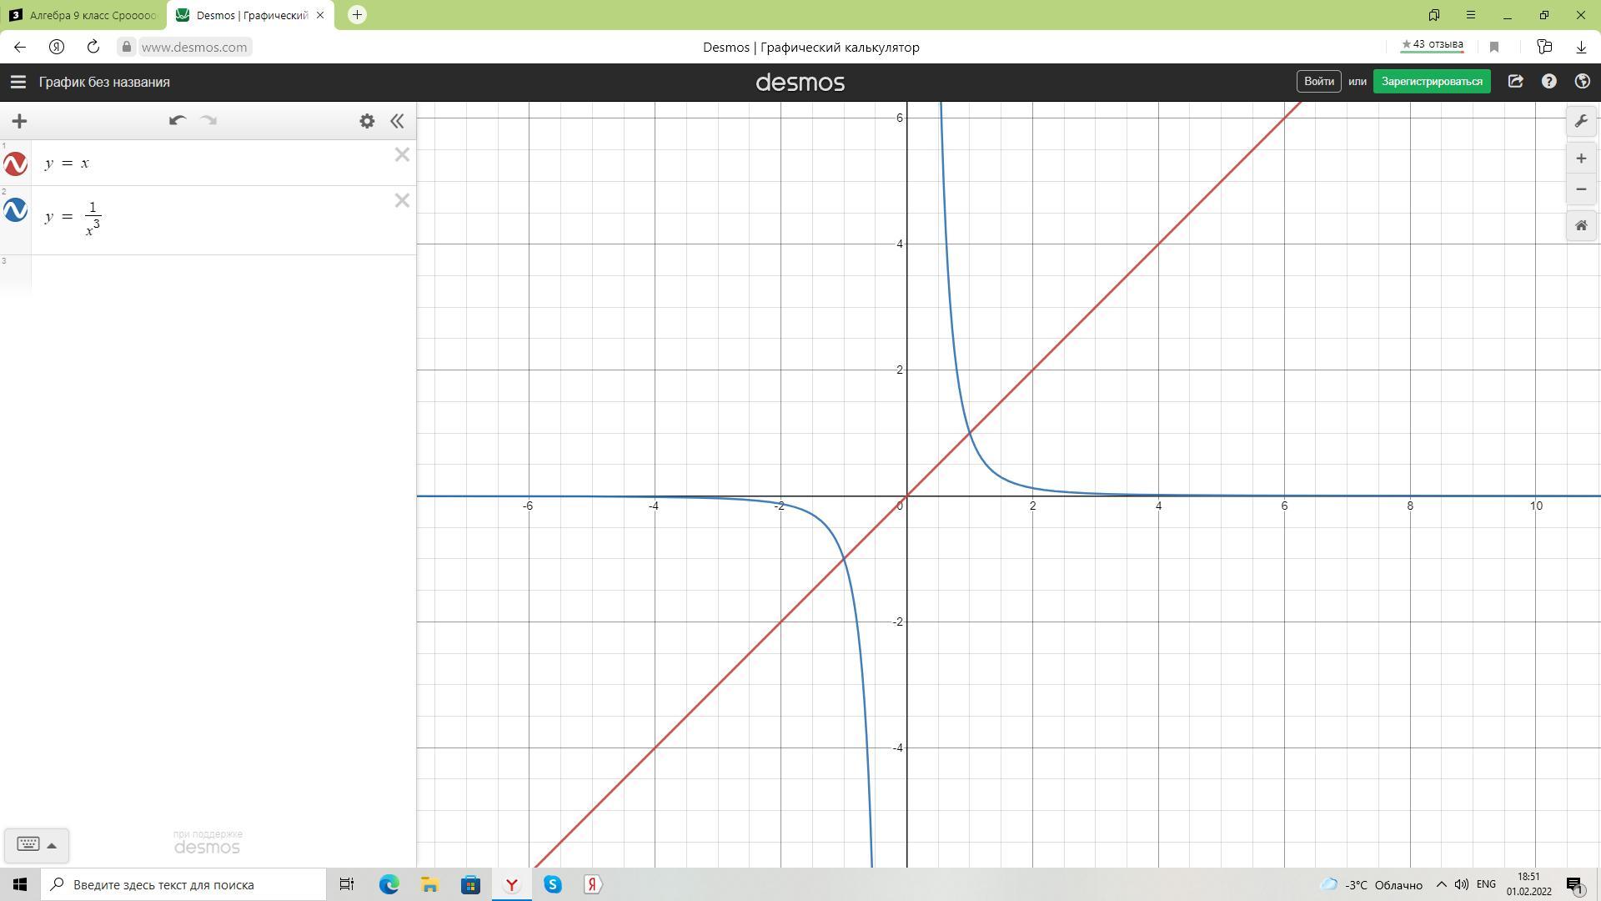Toggle visibility of y = x graph
1601x901 pixels.
pos(16,164)
